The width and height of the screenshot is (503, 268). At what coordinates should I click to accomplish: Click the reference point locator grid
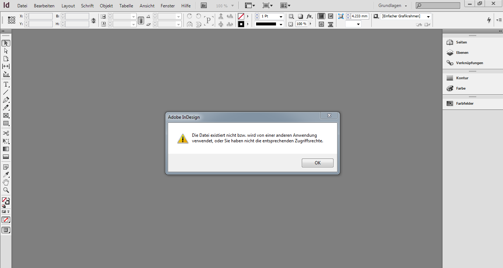(x=11, y=20)
